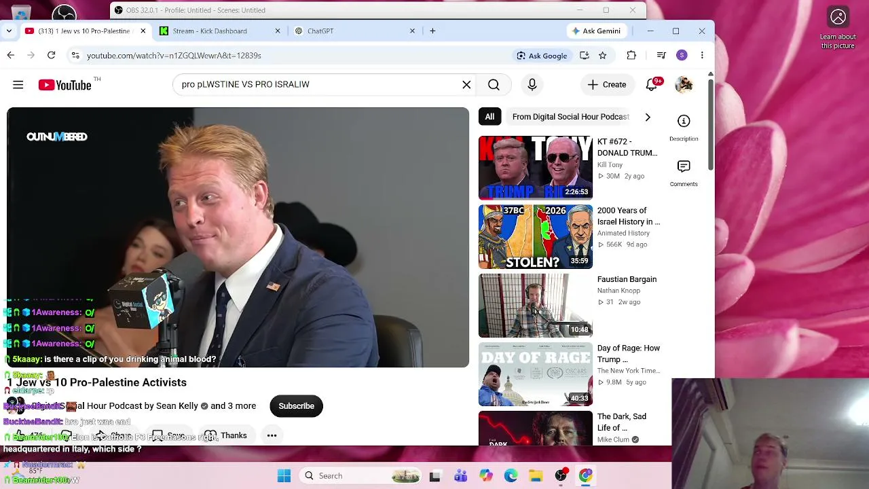Open the Create button on YouTube
This screenshot has height=489, width=869.
(x=607, y=85)
